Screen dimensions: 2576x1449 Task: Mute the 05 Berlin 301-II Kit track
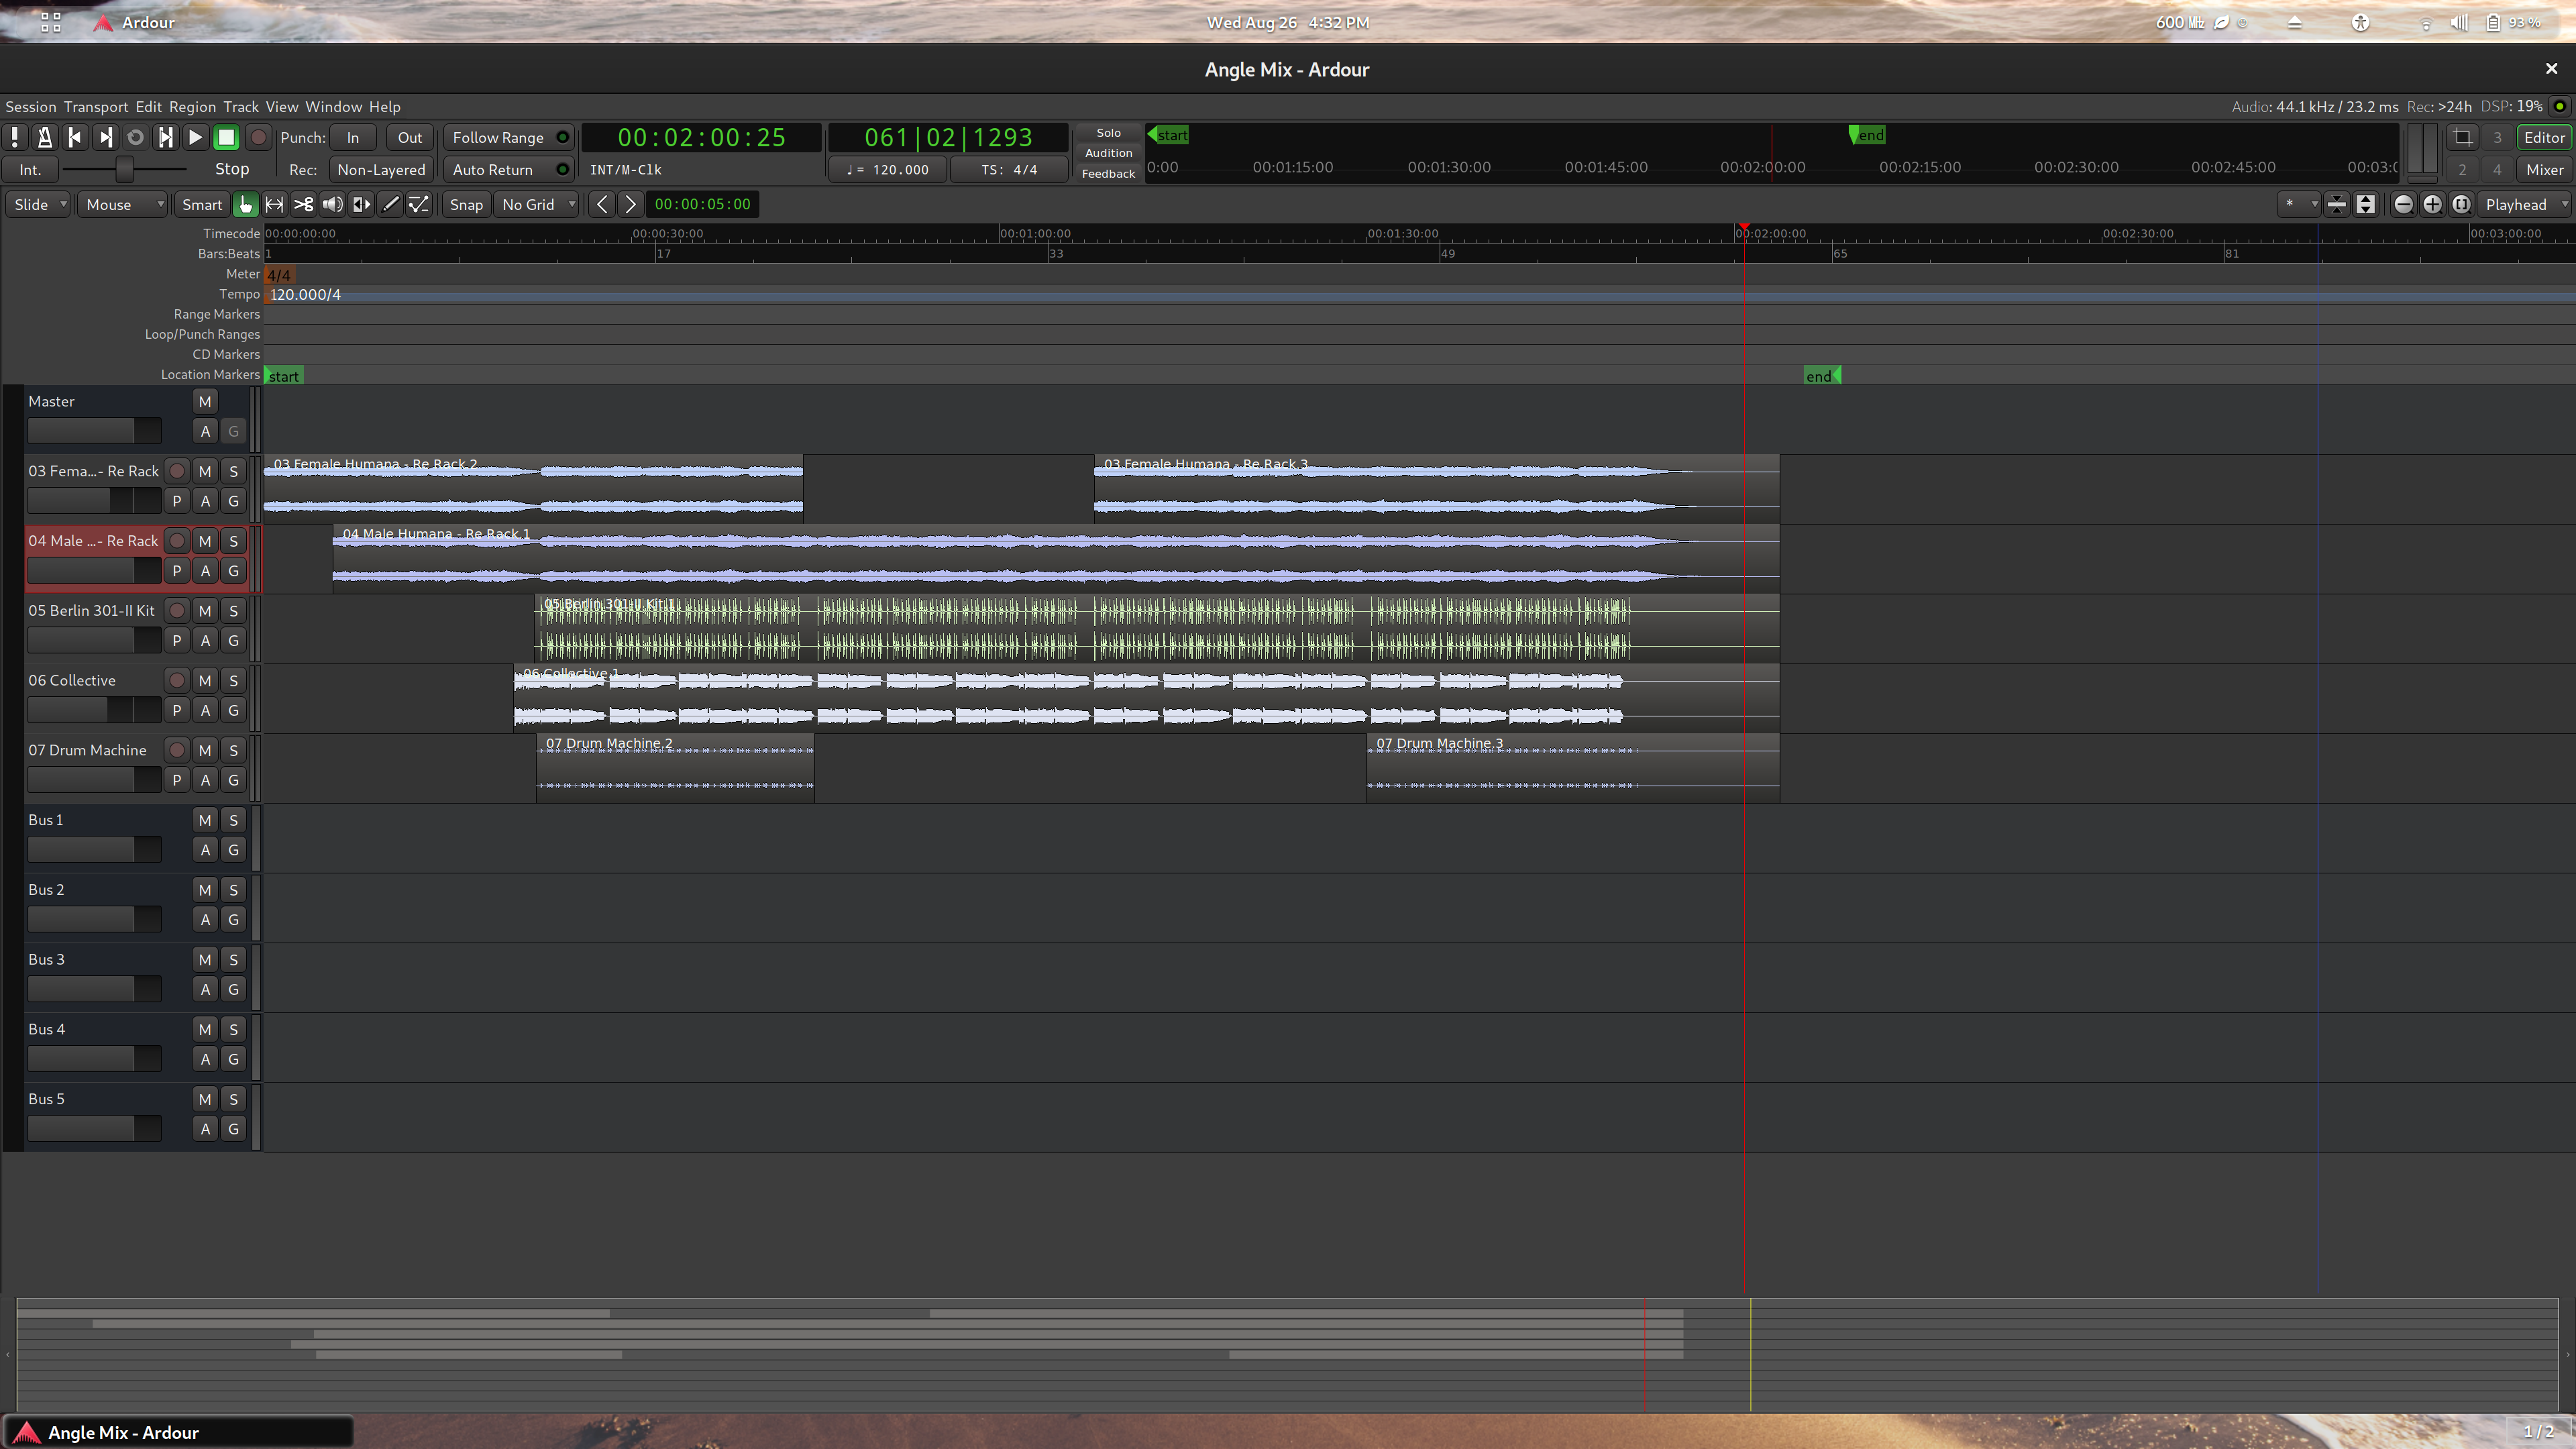203,608
